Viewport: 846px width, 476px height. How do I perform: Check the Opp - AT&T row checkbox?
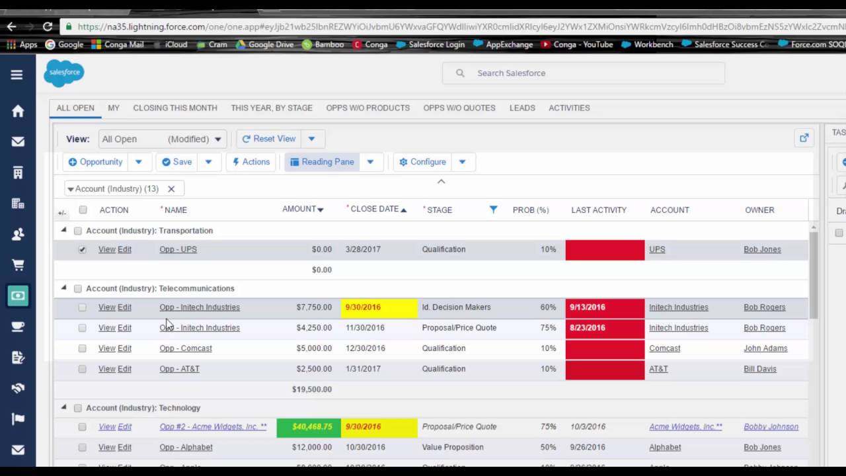coord(82,369)
